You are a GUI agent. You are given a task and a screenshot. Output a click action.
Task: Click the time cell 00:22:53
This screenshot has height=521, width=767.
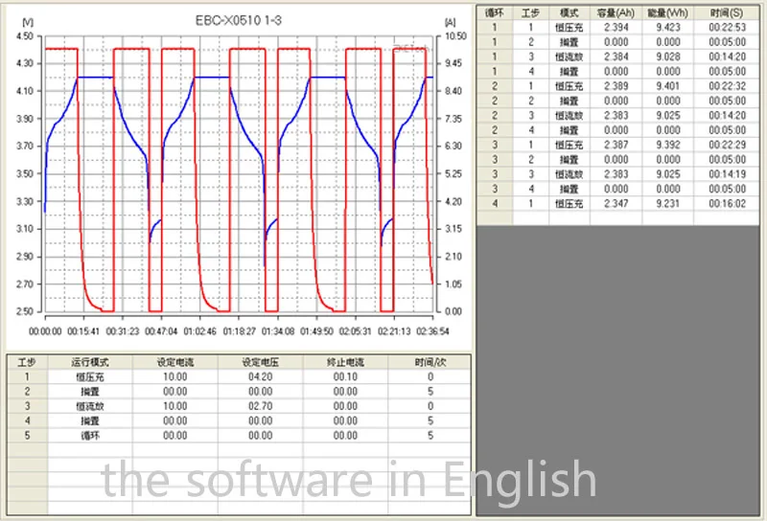click(728, 28)
